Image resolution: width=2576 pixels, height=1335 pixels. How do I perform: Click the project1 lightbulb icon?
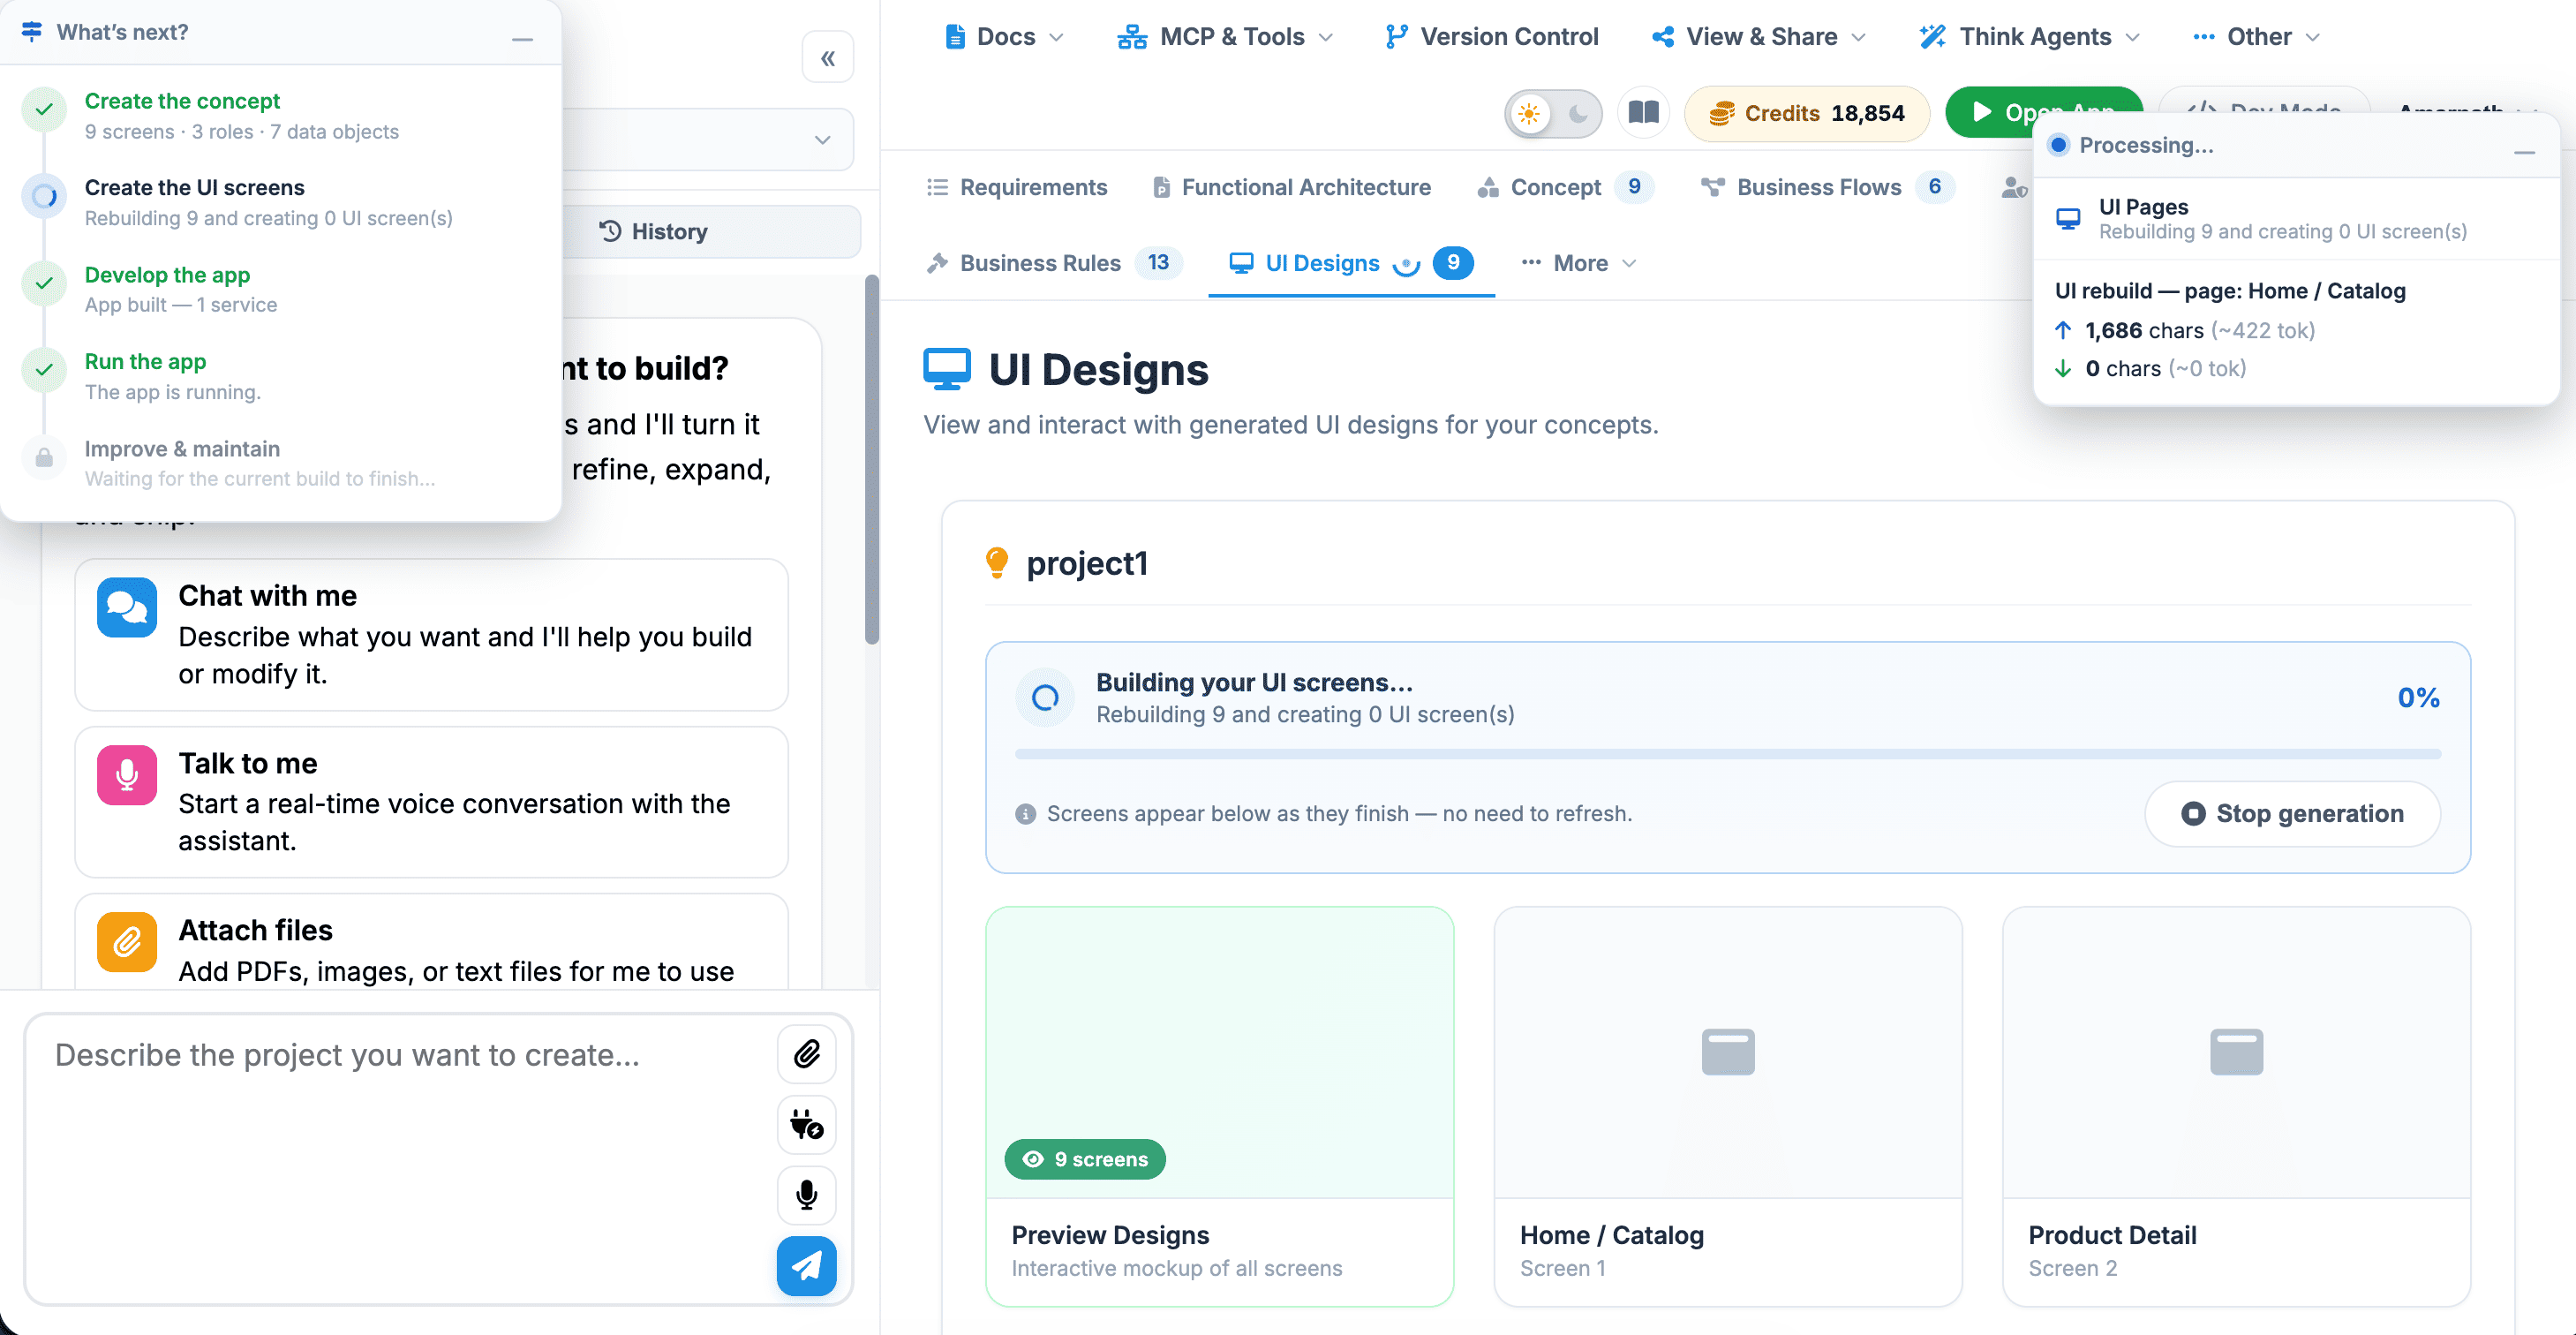[x=997, y=563]
